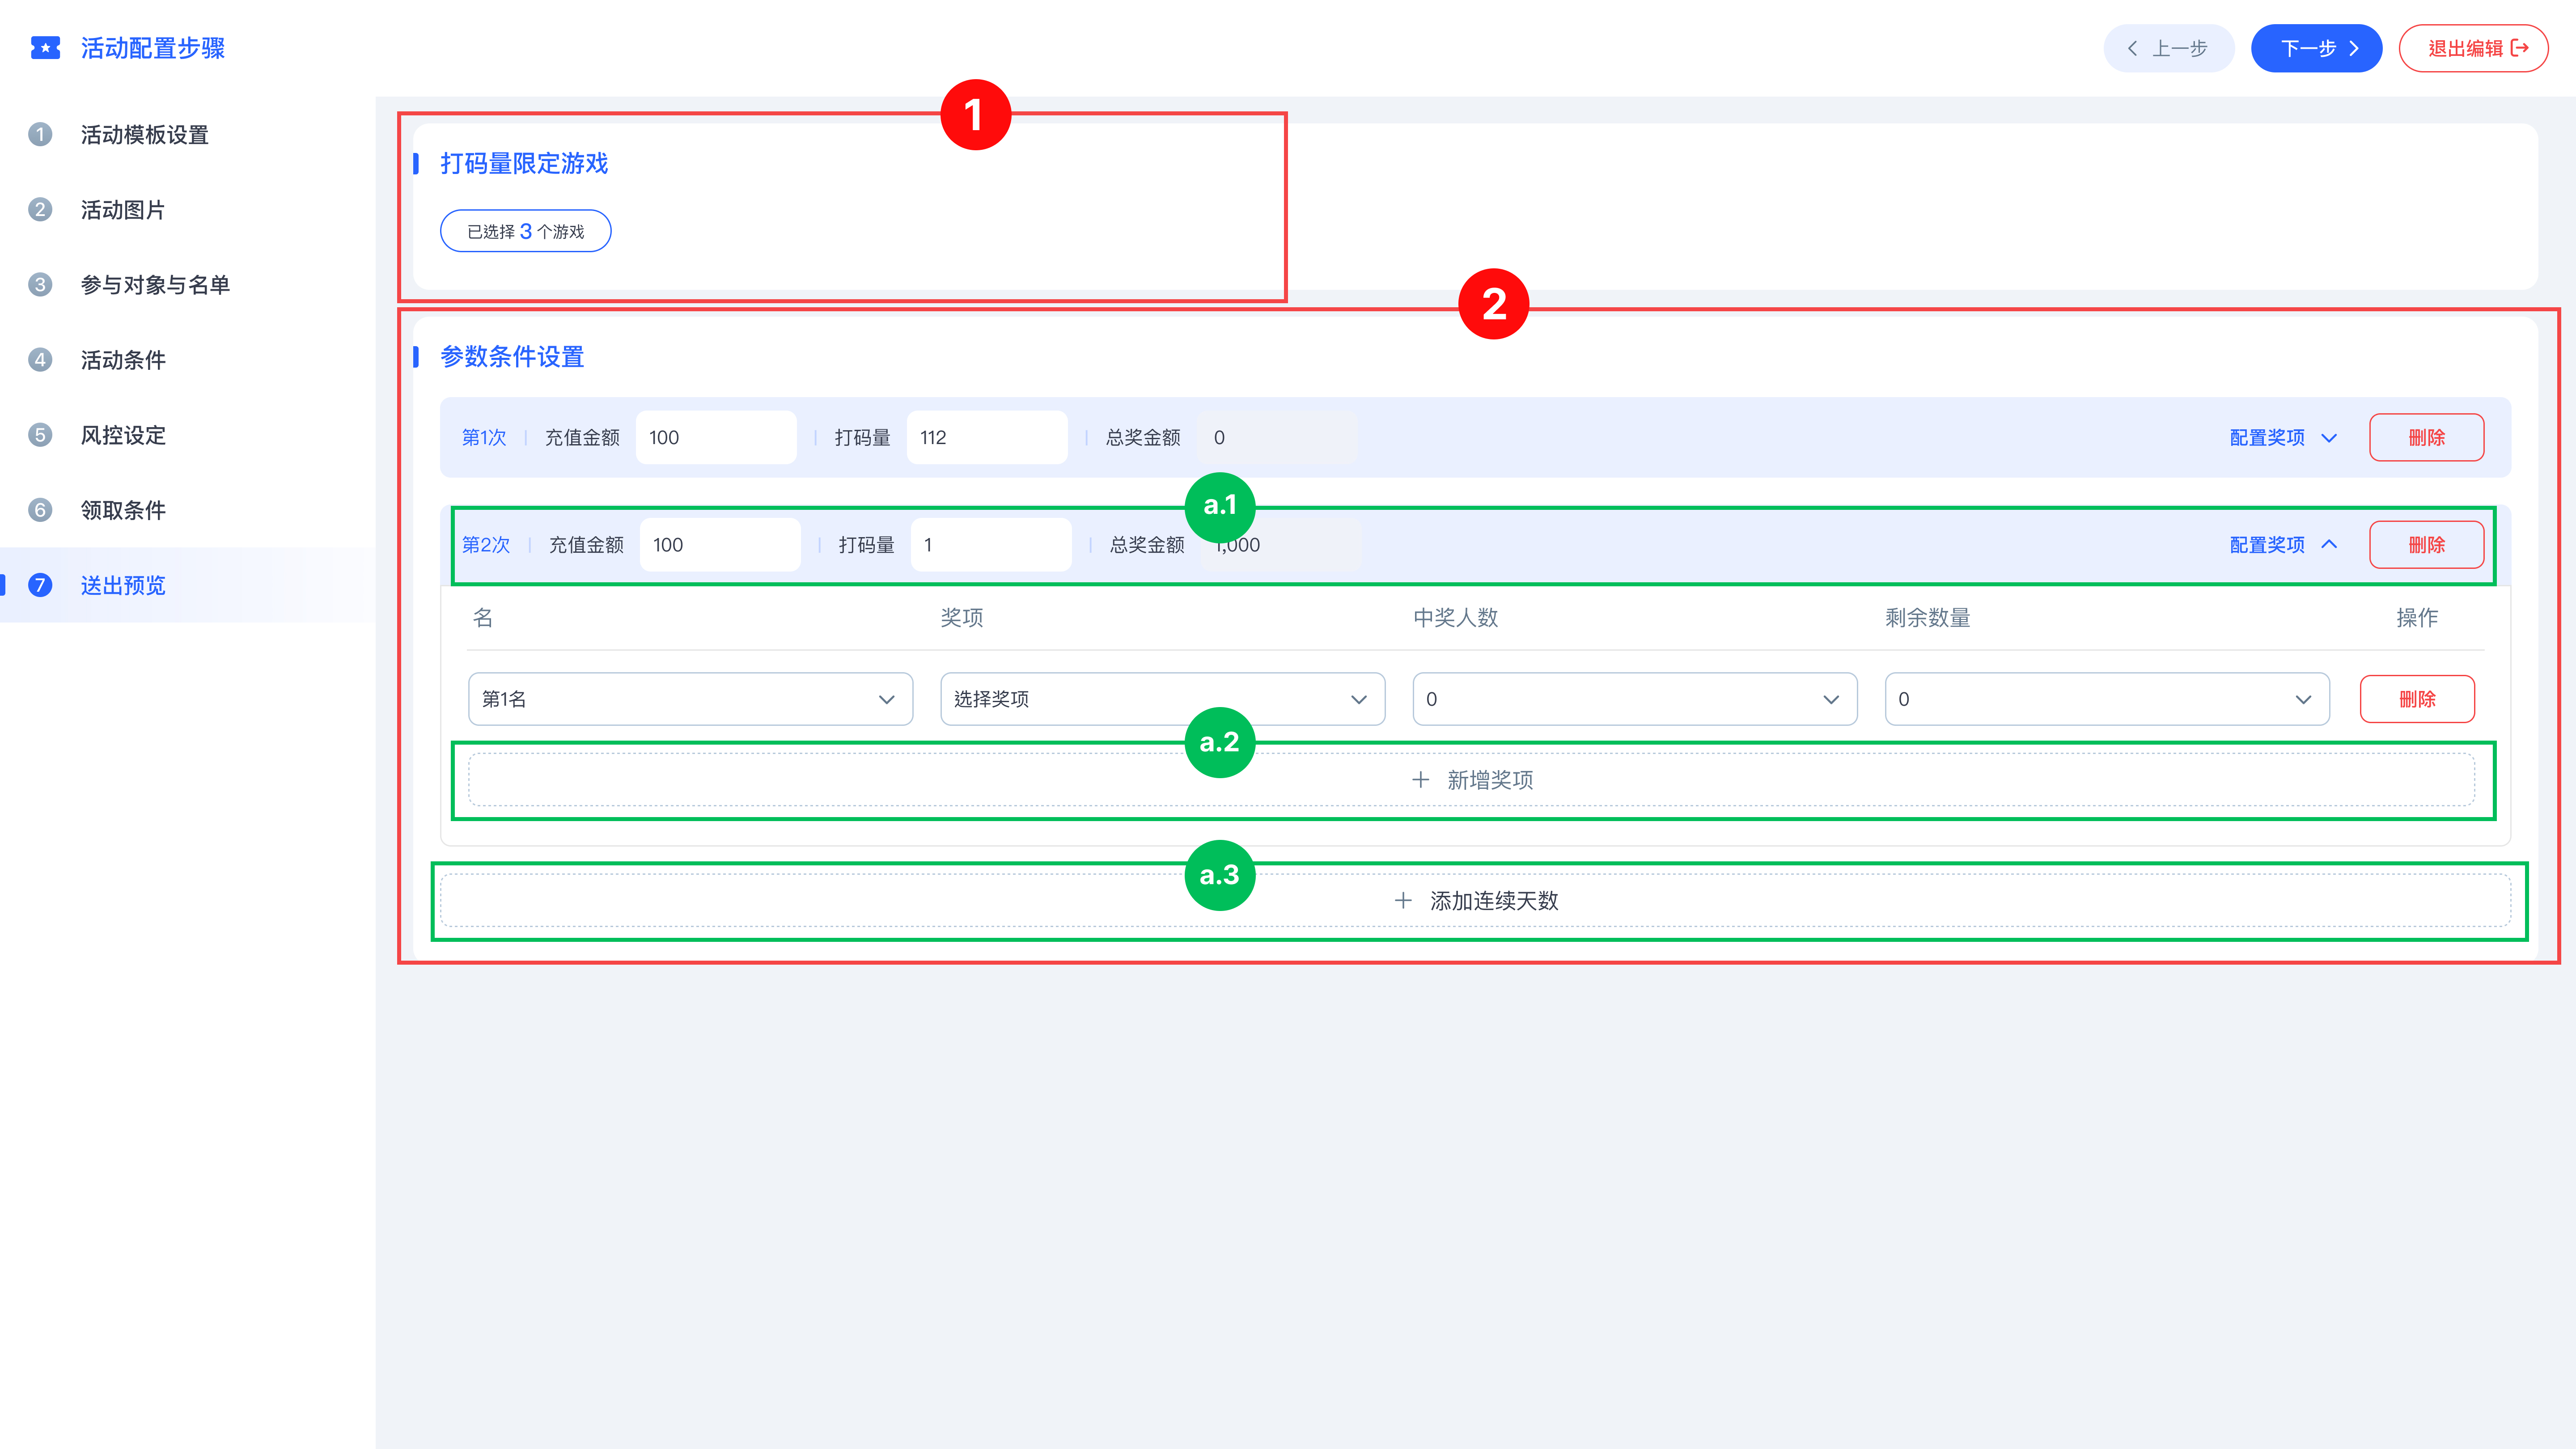Screen dimensions: 2576x1449
Task: Click the ticket star logo icon
Action: (x=45, y=48)
